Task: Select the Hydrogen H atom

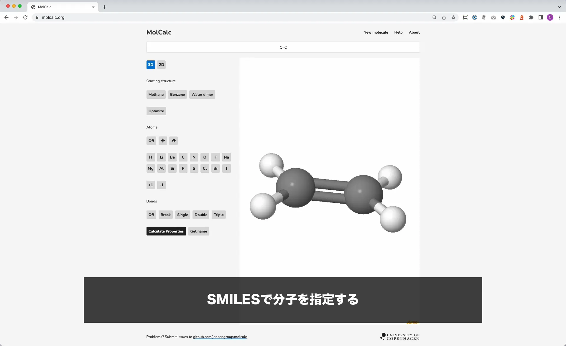Action: pyautogui.click(x=151, y=157)
